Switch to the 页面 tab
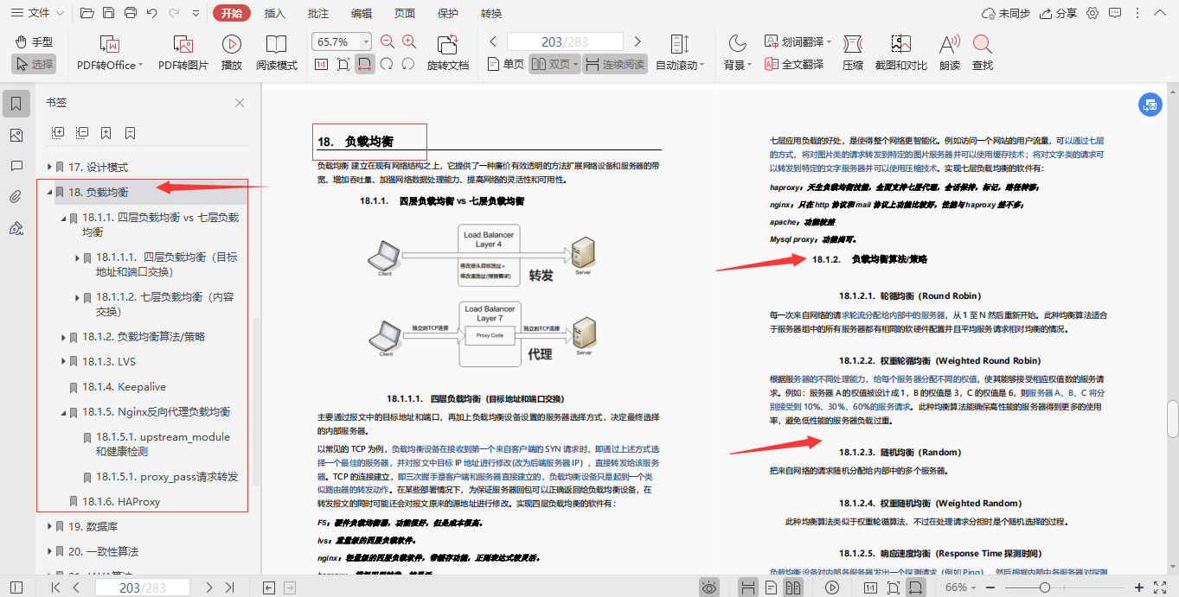The width and height of the screenshot is (1179, 597). (405, 13)
